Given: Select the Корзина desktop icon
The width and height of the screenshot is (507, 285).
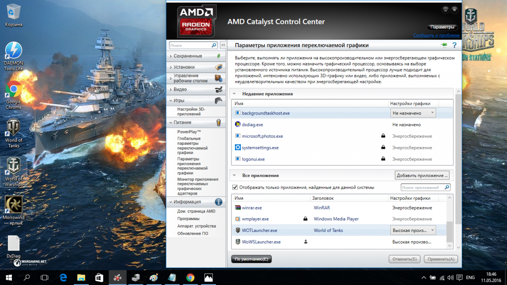Looking at the screenshot, I should coord(14,16).
